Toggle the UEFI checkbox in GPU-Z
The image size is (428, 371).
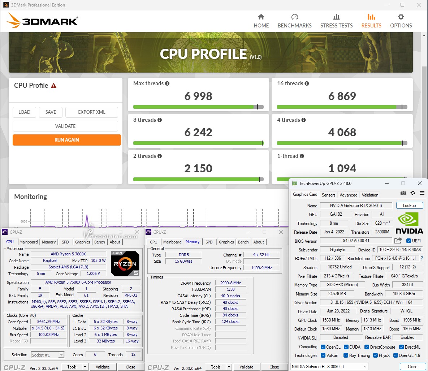point(408,241)
